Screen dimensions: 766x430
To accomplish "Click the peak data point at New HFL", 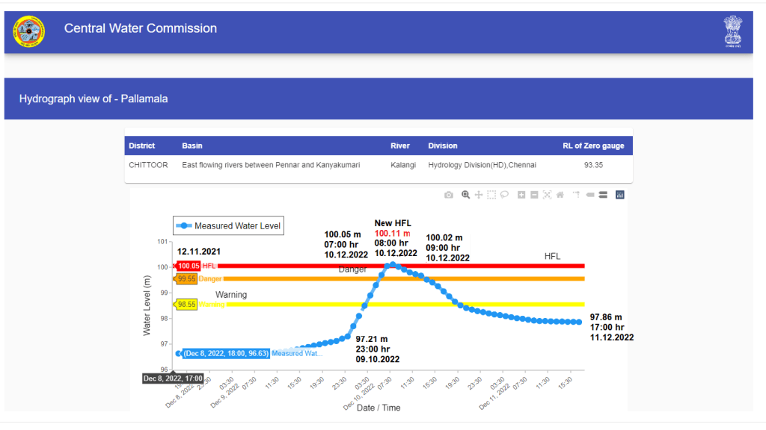I will click(x=392, y=264).
